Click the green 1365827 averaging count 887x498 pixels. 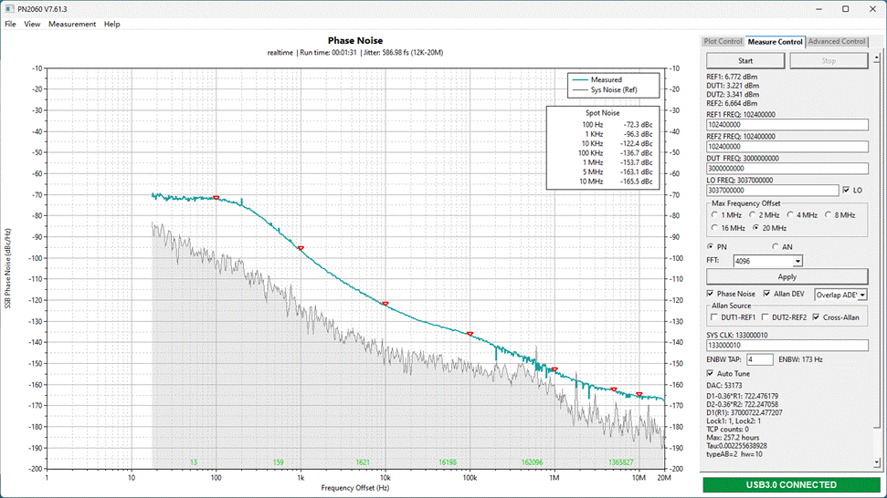tap(620, 462)
